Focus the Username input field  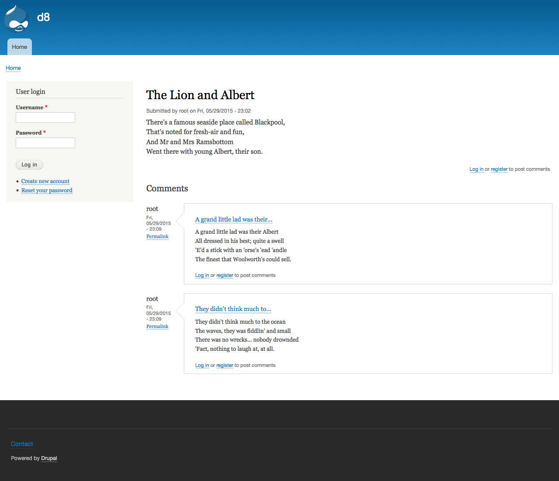[x=45, y=118]
